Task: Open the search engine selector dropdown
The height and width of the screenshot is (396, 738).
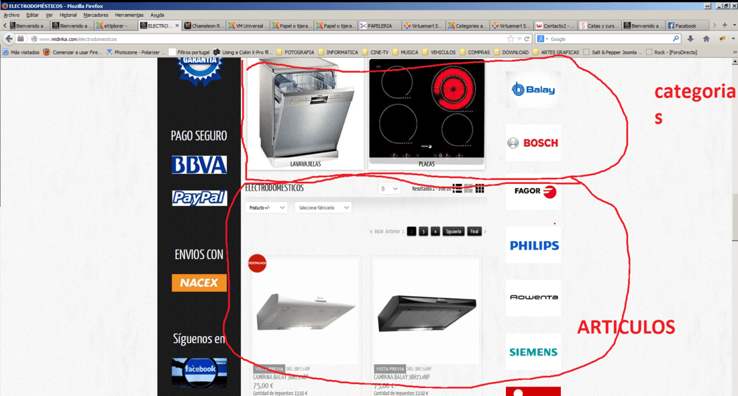Action: point(541,39)
